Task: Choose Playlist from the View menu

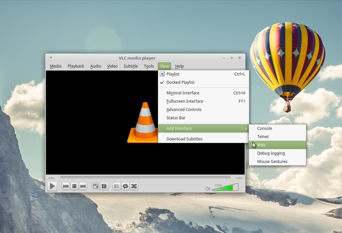Action: click(204, 74)
